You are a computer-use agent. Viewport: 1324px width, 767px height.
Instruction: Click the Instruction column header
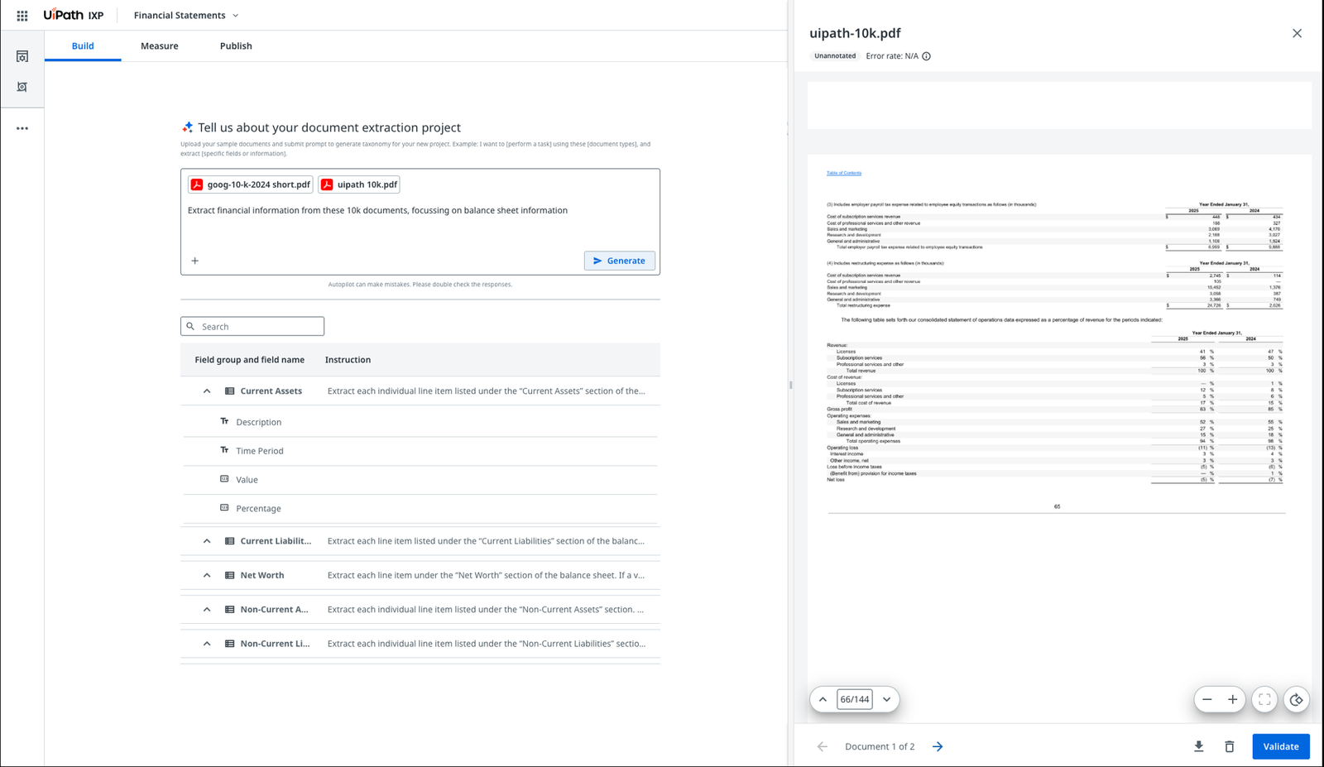(348, 360)
